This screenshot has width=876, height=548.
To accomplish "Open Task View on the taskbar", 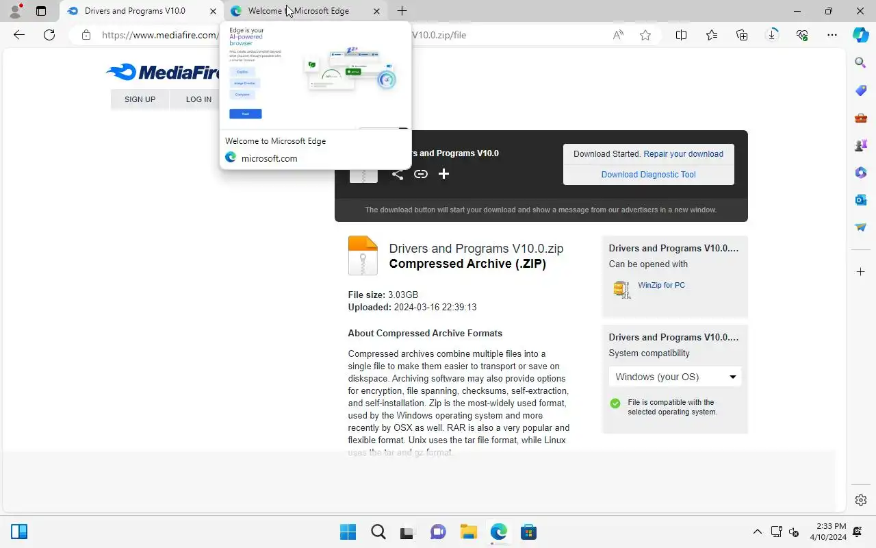I will coord(408,532).
